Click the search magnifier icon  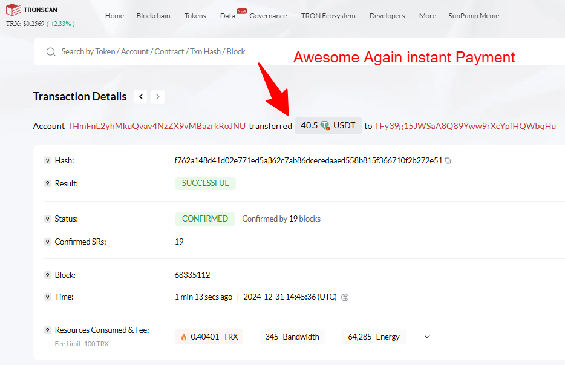(x=51, y=52)
